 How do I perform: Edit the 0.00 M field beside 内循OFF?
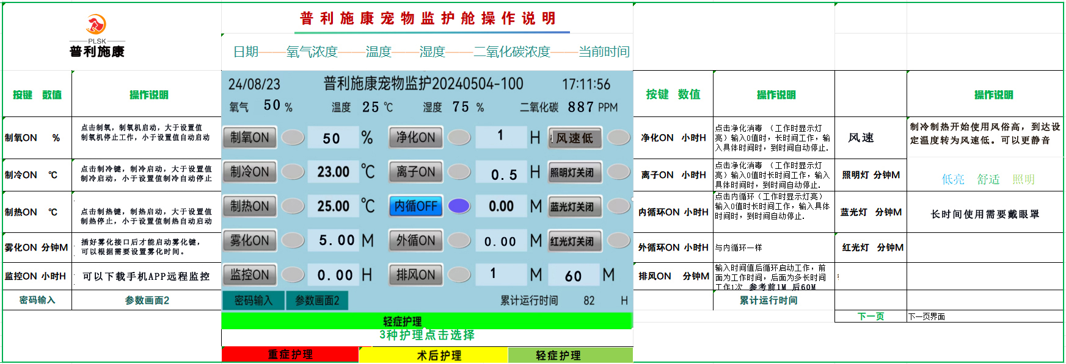pyautogui.click(x=501, y=206)
